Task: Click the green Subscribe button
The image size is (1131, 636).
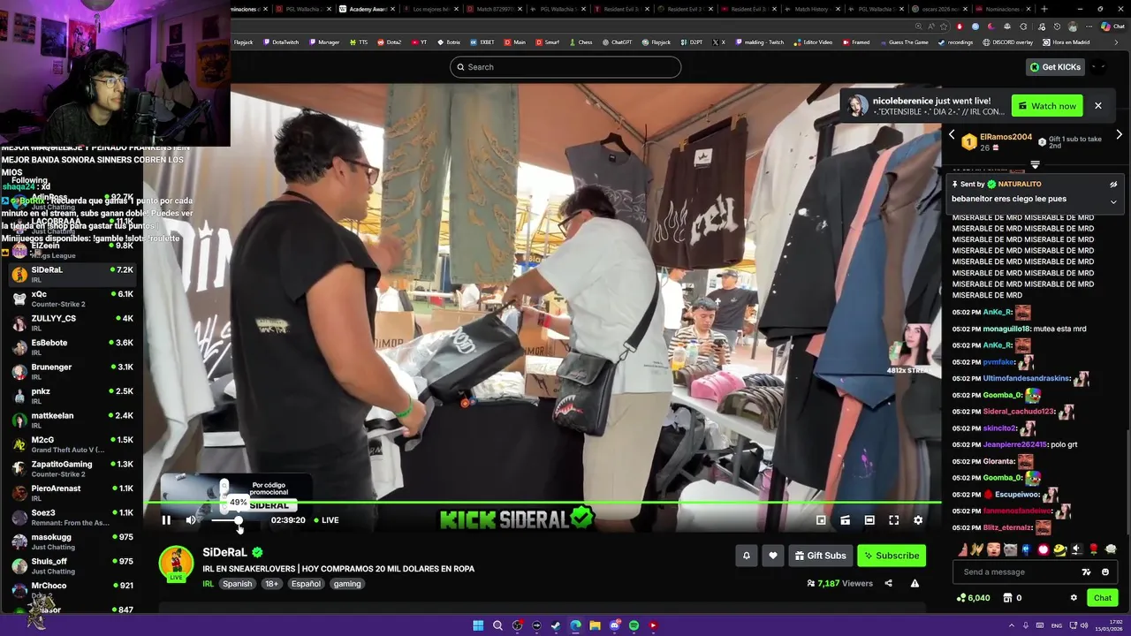Action: click(x=892, y=556)
